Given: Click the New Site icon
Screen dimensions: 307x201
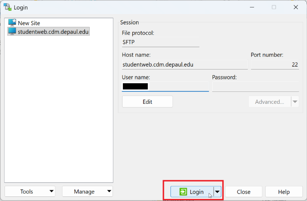Looking at the screenshot, I should [x=12, y=23].
